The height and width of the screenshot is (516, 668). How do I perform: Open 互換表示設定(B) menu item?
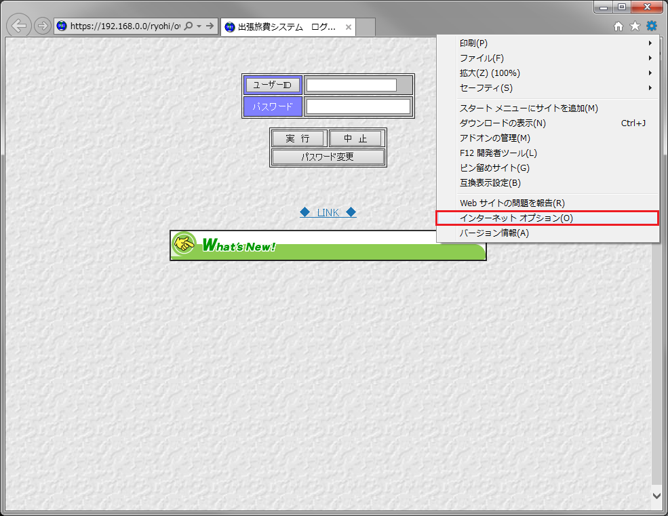coord(547,183)
